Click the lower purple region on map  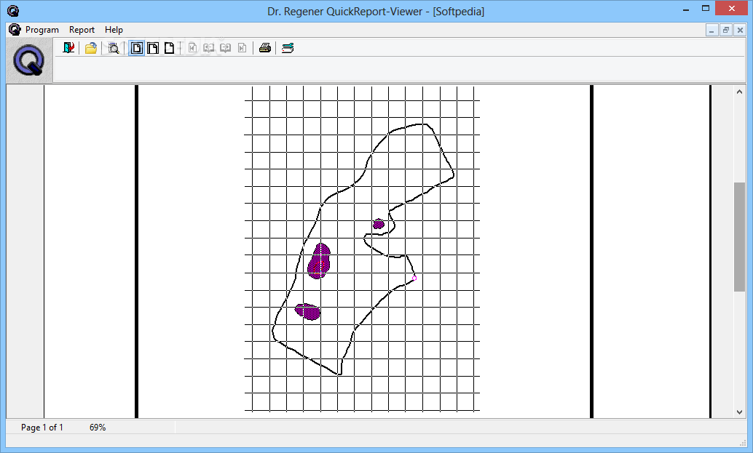307,312
